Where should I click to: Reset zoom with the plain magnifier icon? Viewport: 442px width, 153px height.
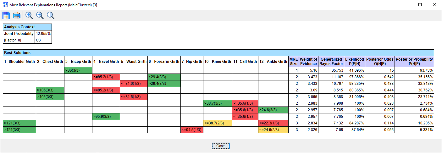[50, 15]
